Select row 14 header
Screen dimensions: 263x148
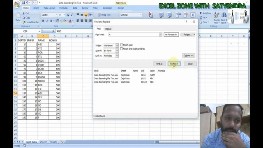pyautogui.click(x=15, y=93)
